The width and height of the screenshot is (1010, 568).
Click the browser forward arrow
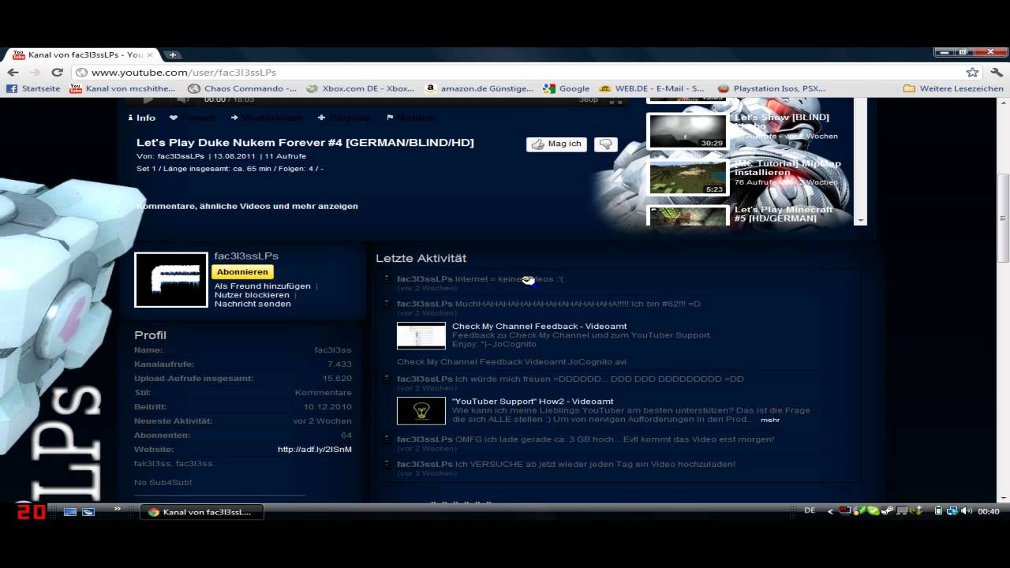coord(36,72)
